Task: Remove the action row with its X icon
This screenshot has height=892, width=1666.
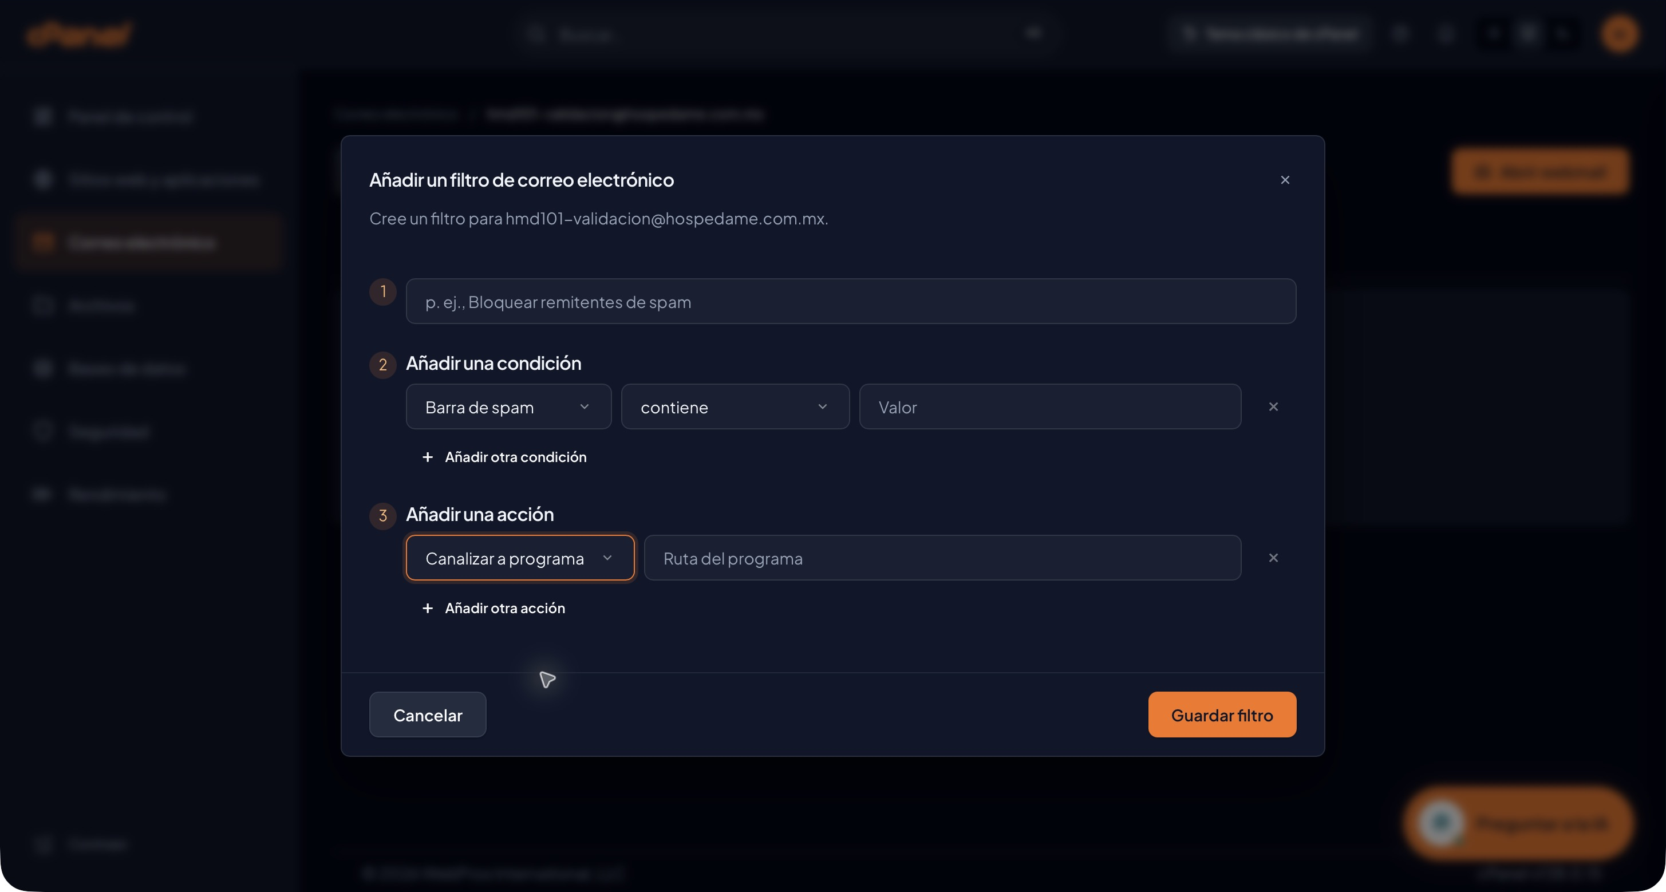Action: click(x=1273, y=558)
